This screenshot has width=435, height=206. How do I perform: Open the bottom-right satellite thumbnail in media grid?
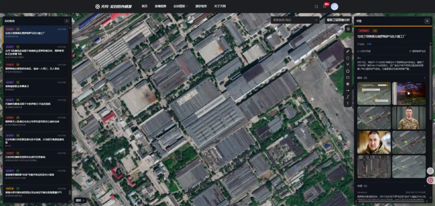[x=409, y=167]
